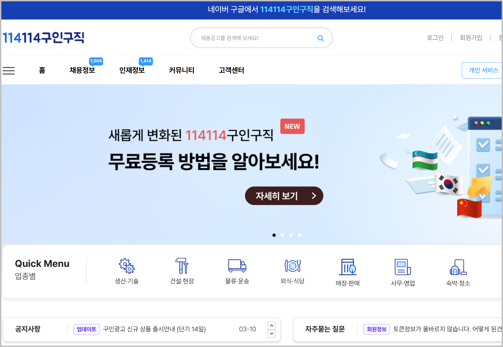503x347 pixels.
Task: Click the 개인 서비스 button
Action: (x=482, y=70)
